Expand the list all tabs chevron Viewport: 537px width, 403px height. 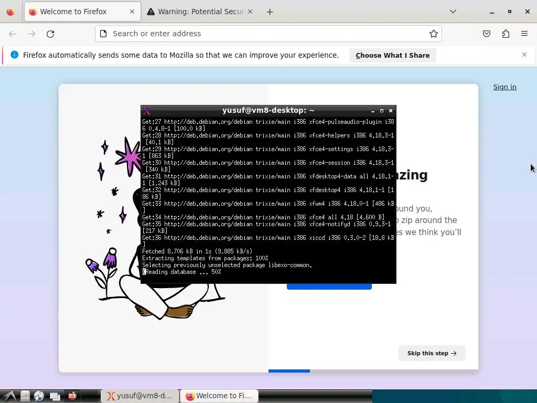(453, 12)
